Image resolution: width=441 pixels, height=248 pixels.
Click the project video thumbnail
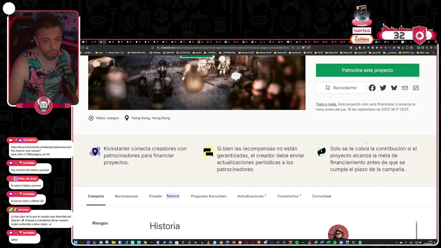coord(197,83)
